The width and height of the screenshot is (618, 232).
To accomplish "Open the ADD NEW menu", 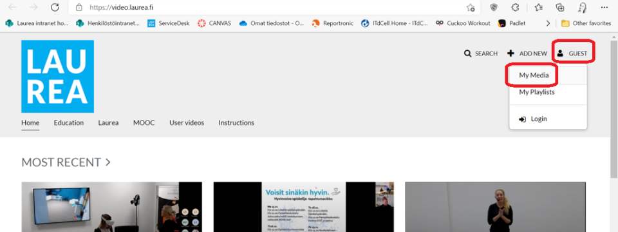I will point(527,53).
